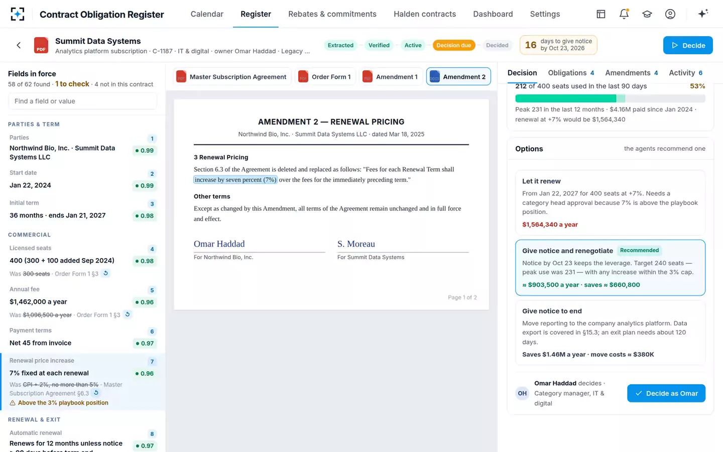Select the Annual fee $1,462,000 a year field

click(83, 302)
